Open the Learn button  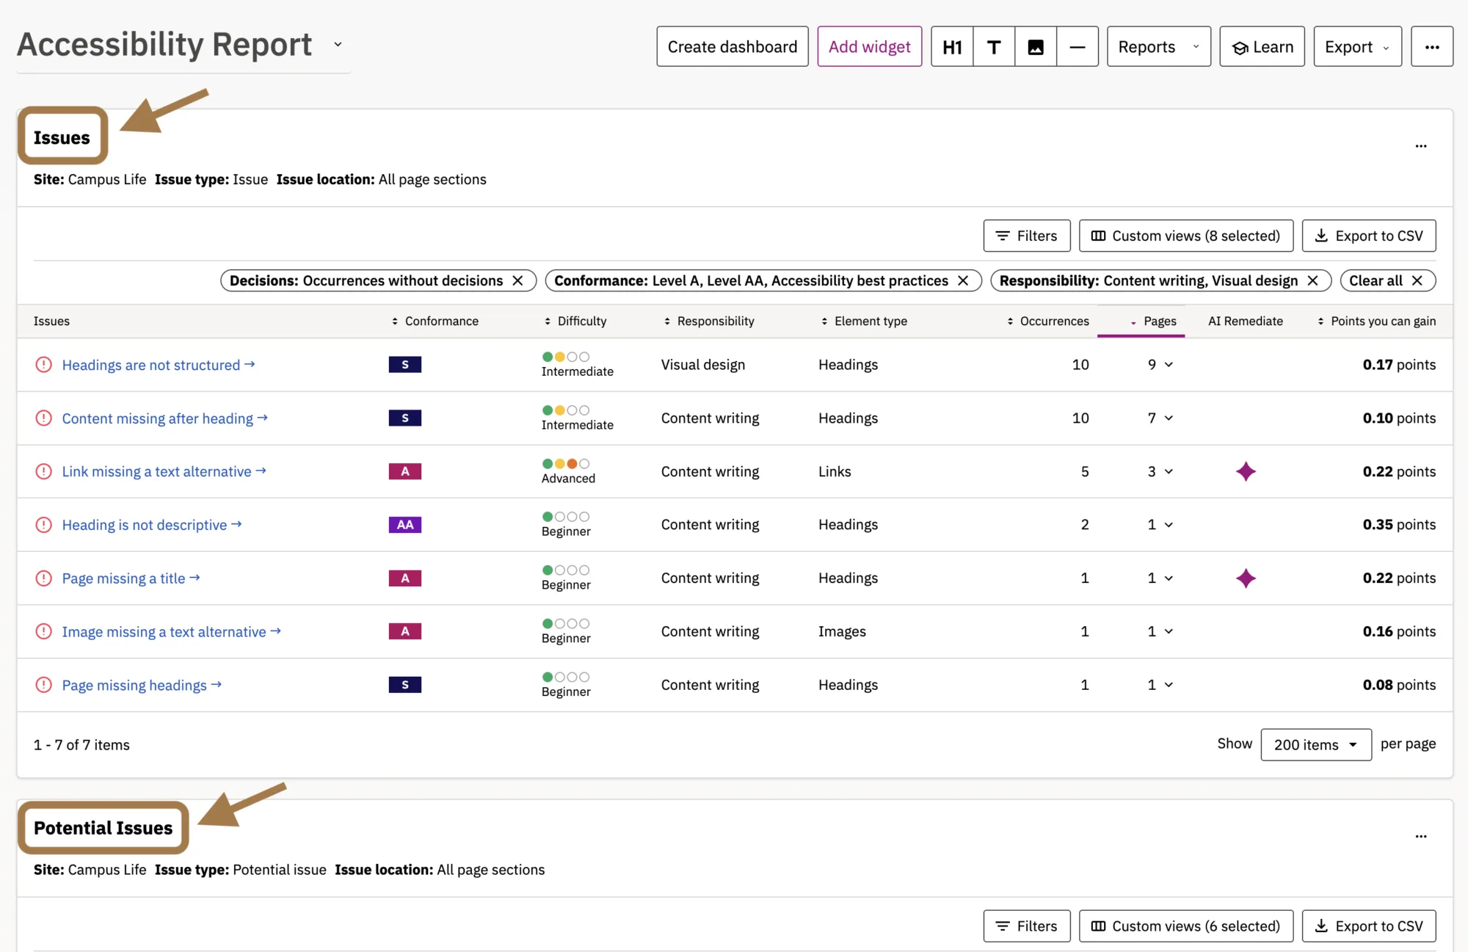(x=1262, y=47)
